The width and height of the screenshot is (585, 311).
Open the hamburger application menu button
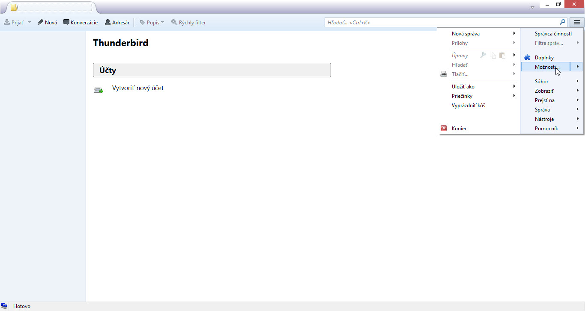pos(577,22)
